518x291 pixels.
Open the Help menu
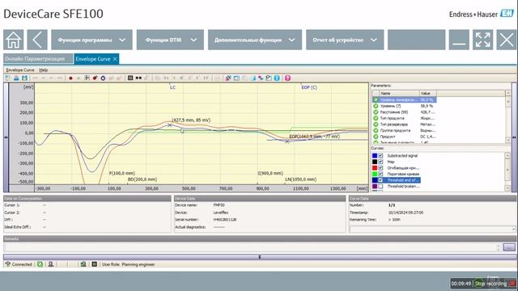pos(43,70)
